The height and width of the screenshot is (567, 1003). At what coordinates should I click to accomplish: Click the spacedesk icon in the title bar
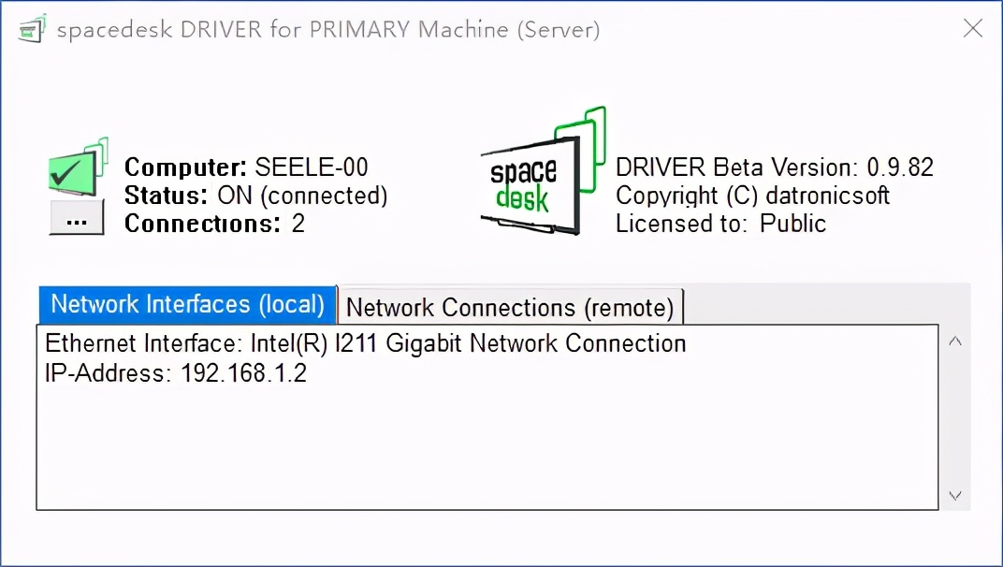32,29
